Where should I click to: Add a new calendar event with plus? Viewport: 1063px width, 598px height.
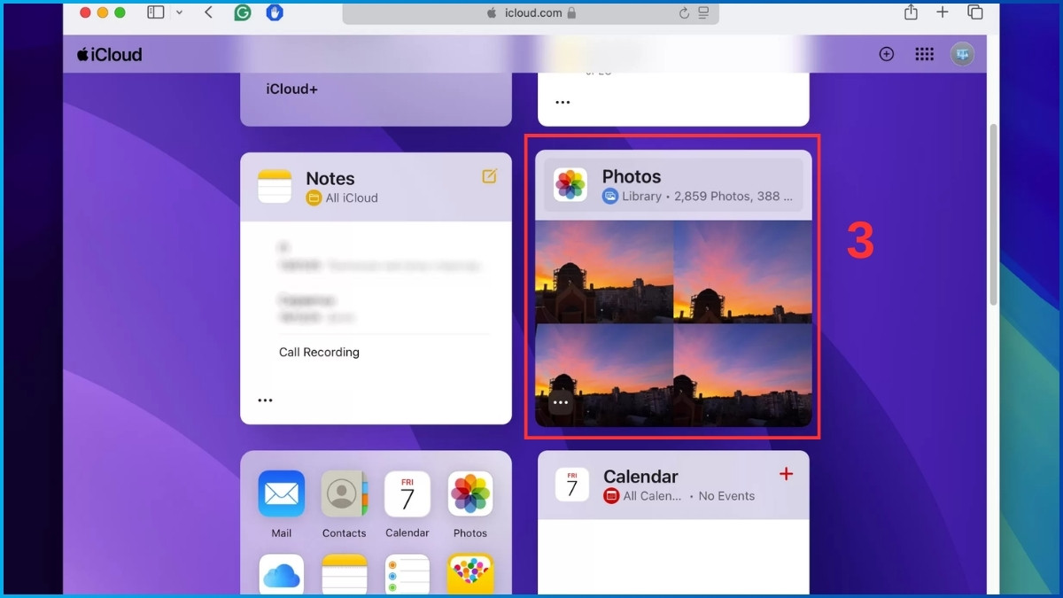pyautogui.click(x=786, y=475)
